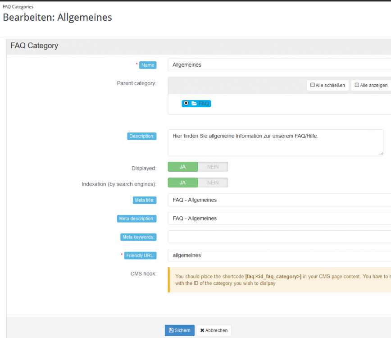Focus the Meta description field
This screenshot has width=391, height=338.
[x=279, y=219]
